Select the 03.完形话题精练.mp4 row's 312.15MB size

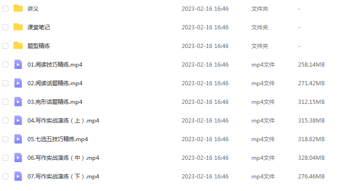tap(311, 102)
